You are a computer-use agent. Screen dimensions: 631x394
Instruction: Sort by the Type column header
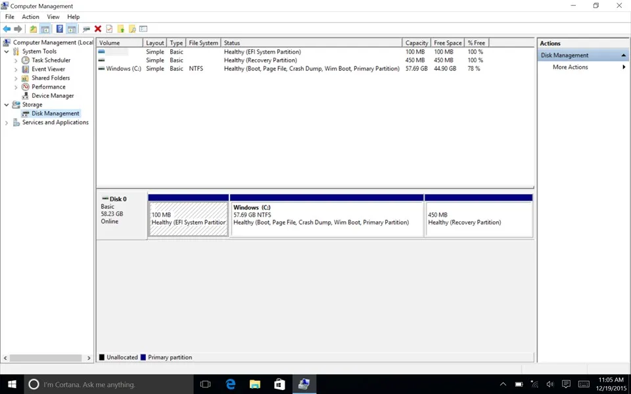[176, 43]
